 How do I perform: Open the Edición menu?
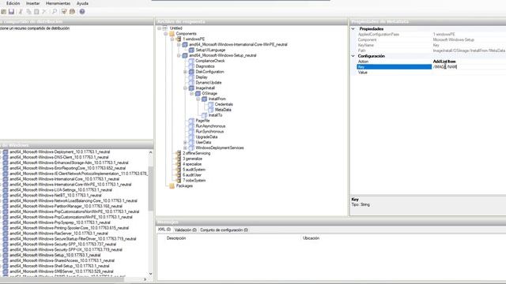coord(13,3)
